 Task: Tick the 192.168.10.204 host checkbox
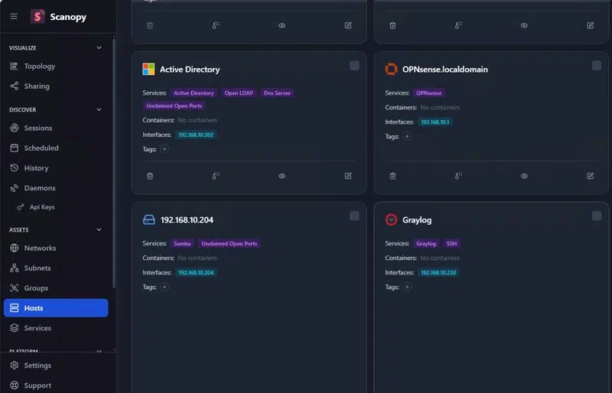[x=354, y=216]
